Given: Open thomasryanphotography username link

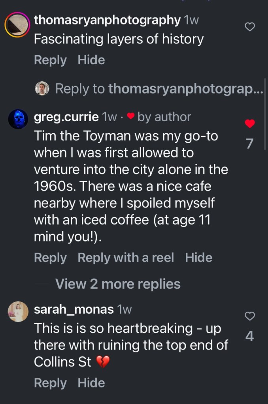Looking at the screenshot, I should (x=107, y=20).
